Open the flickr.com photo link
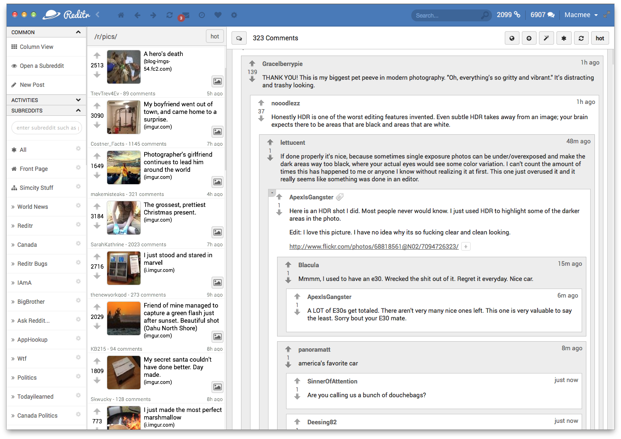This screenshot has width=621, height=439. (x=374, y=246)
